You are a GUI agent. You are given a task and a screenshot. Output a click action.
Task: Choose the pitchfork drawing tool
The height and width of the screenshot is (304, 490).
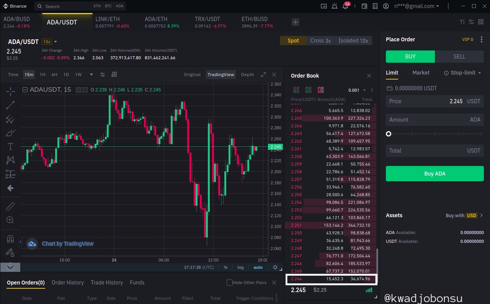pos(10,119)
